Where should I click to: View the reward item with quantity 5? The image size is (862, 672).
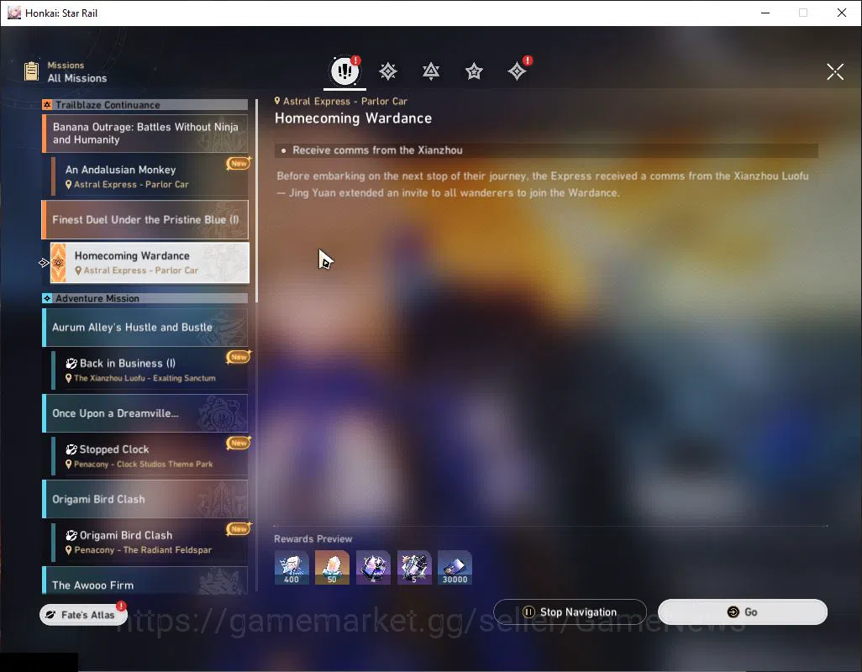coord(414,568)
